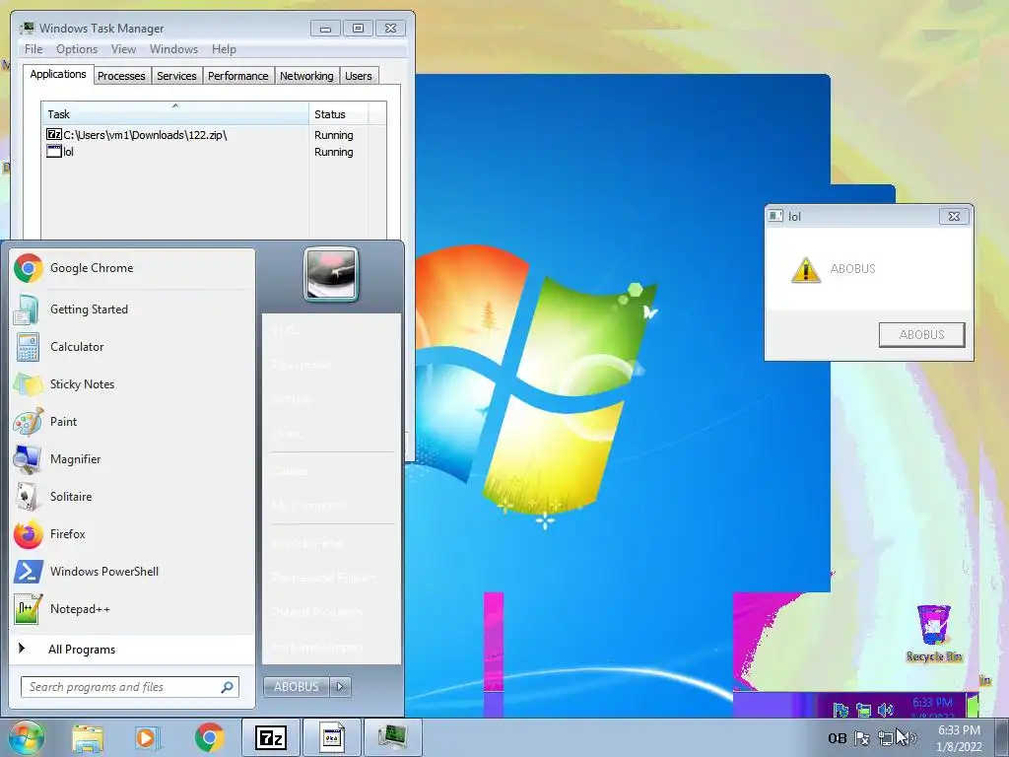Select the Task Manager taskbar button
This screenshot has width=1009, height=757.
pyautogui.click(x=392, y=737)
